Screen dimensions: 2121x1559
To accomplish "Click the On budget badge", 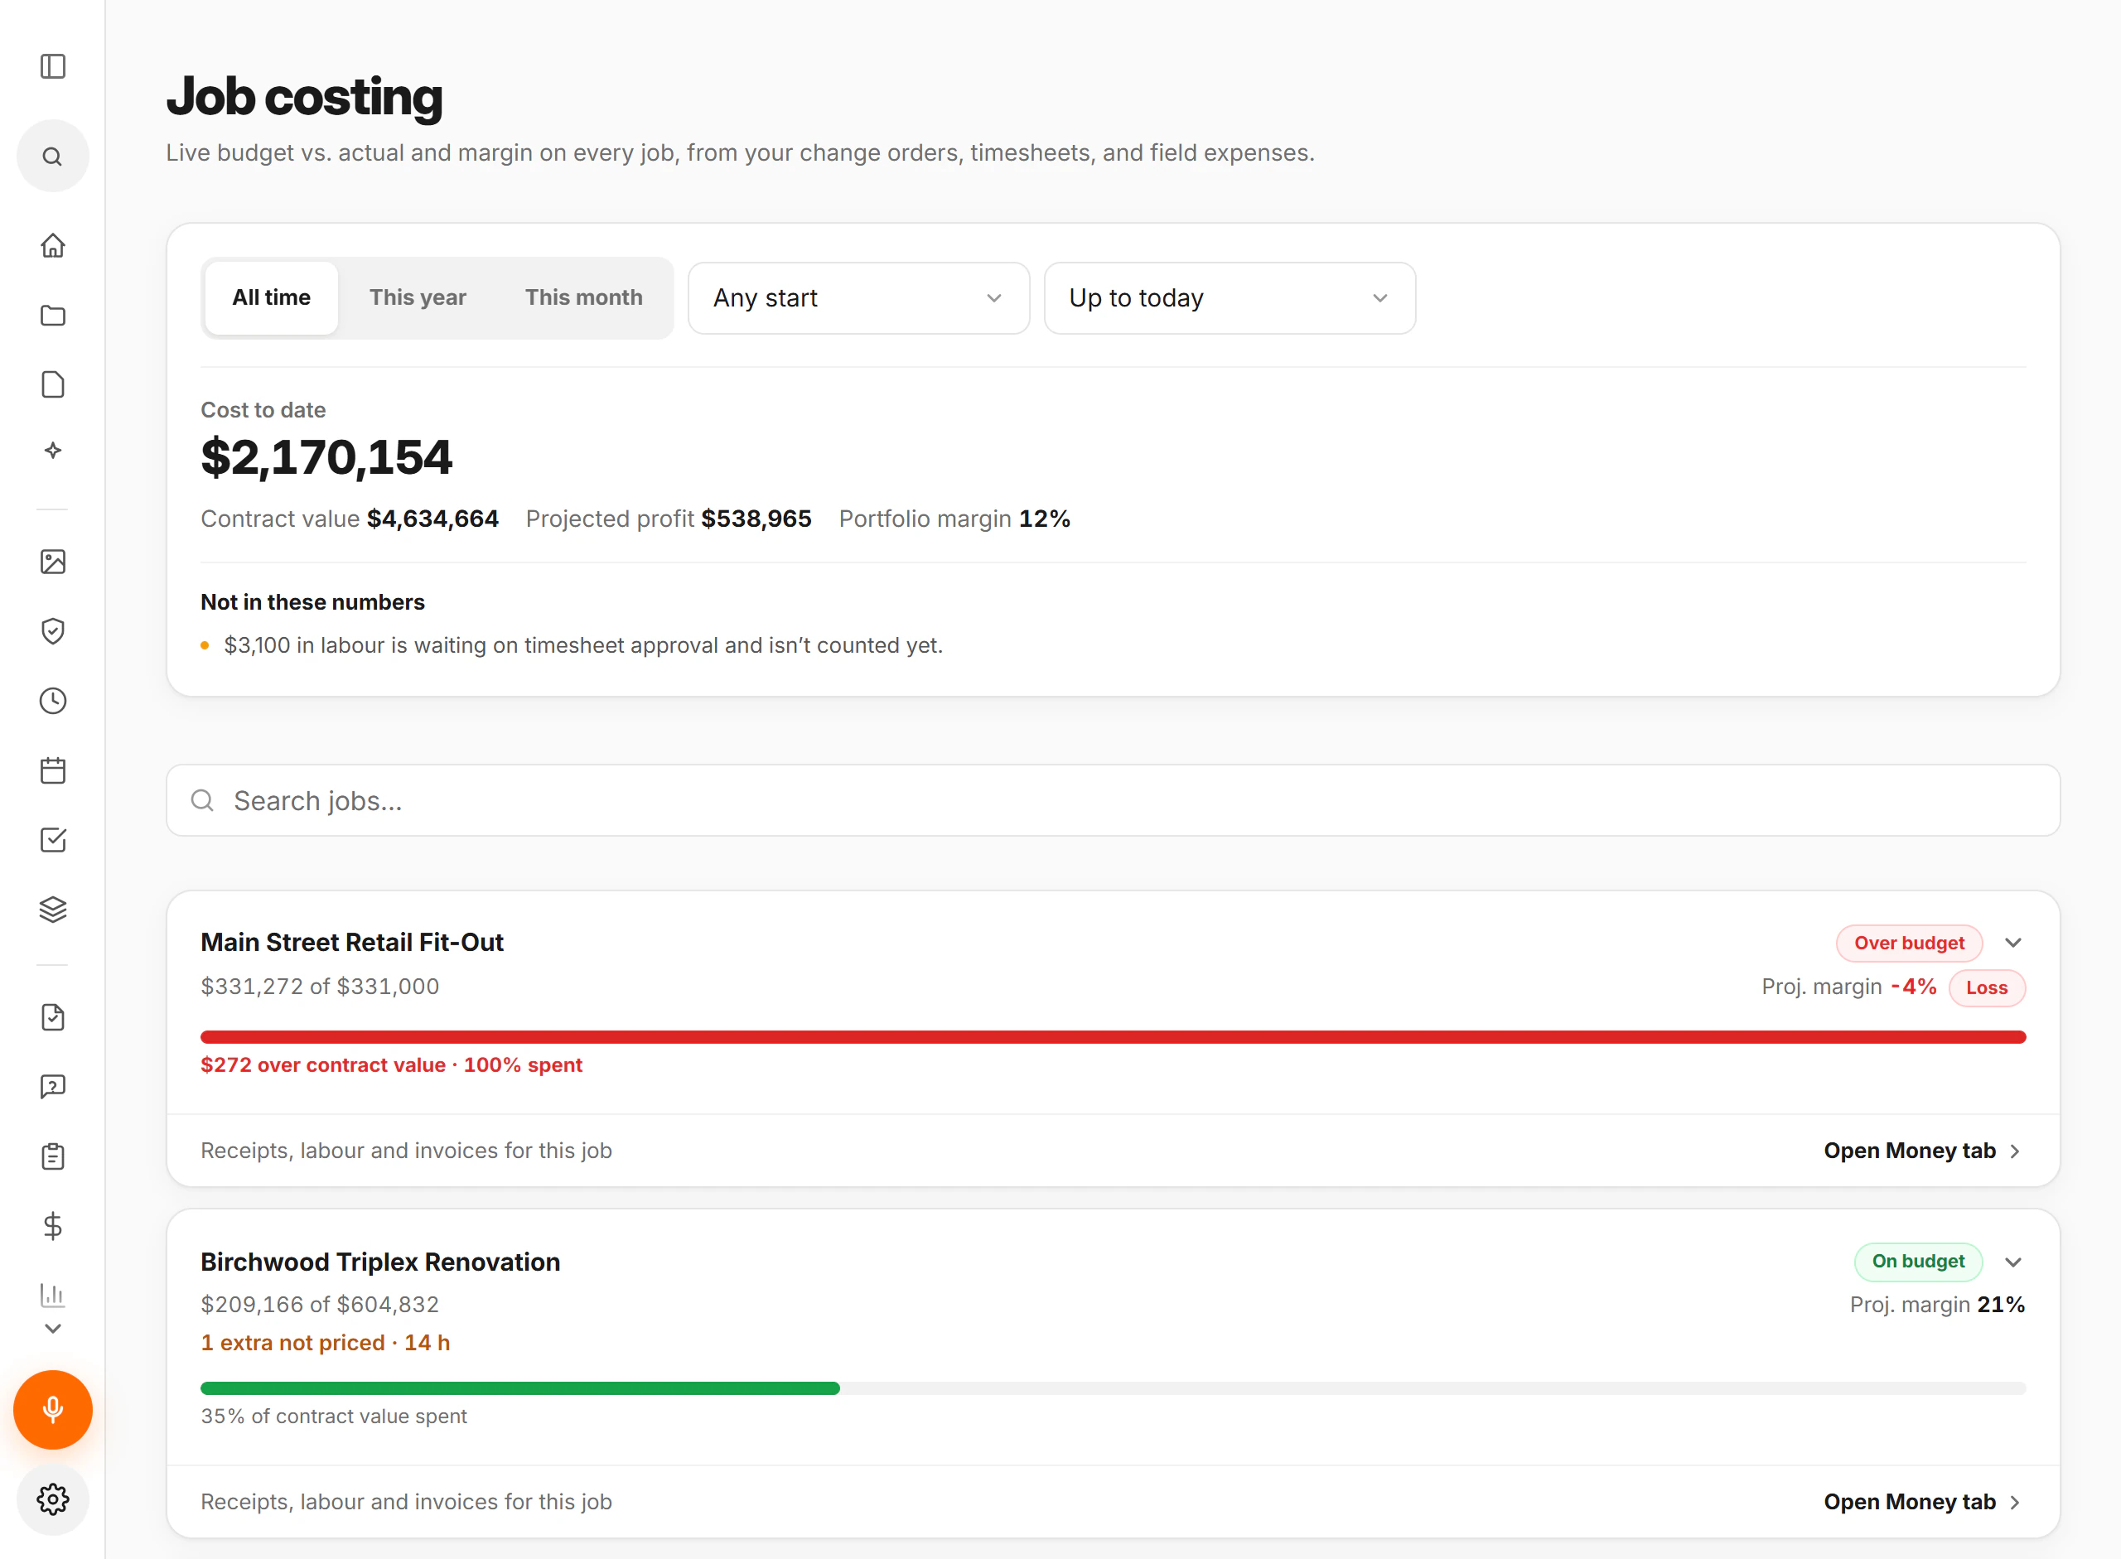I will click(1918, 1262).
